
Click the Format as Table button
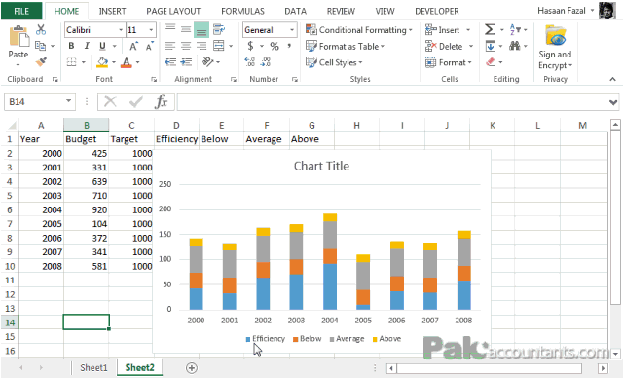pos(345,46)
